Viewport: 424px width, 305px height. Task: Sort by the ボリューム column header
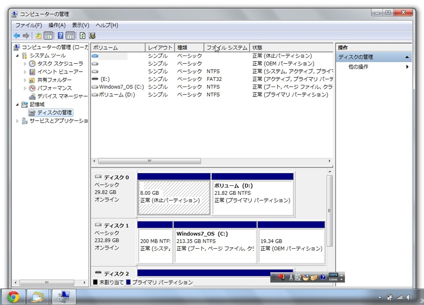pos(118,48)
